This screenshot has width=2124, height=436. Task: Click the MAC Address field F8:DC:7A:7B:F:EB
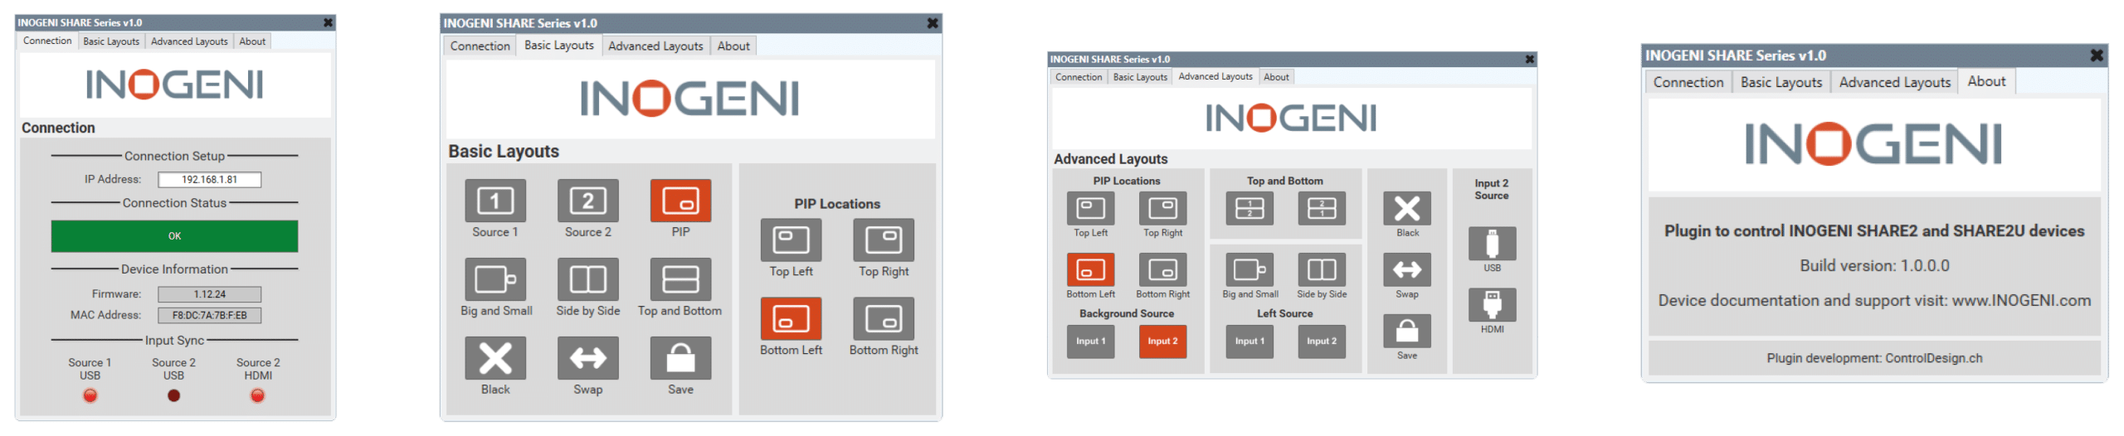(209, 316)
